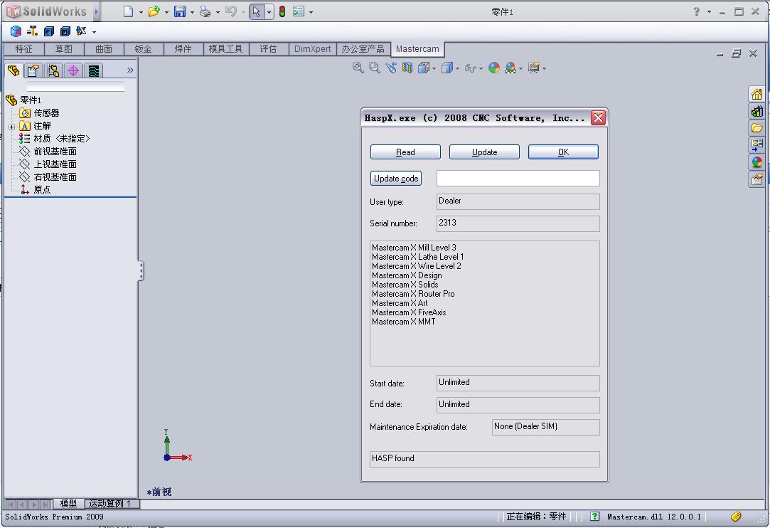This screenshot has width=770, height=528.
Task: Click the Mastercam X toolbar icon
Action: pos(81,31)
